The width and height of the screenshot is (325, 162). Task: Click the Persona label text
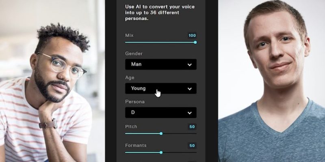135,102
